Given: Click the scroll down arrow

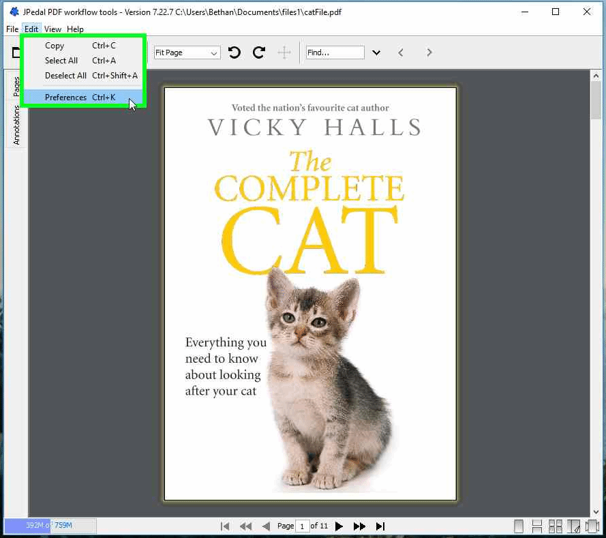Looking at the screenshot, I should [596, 512].
